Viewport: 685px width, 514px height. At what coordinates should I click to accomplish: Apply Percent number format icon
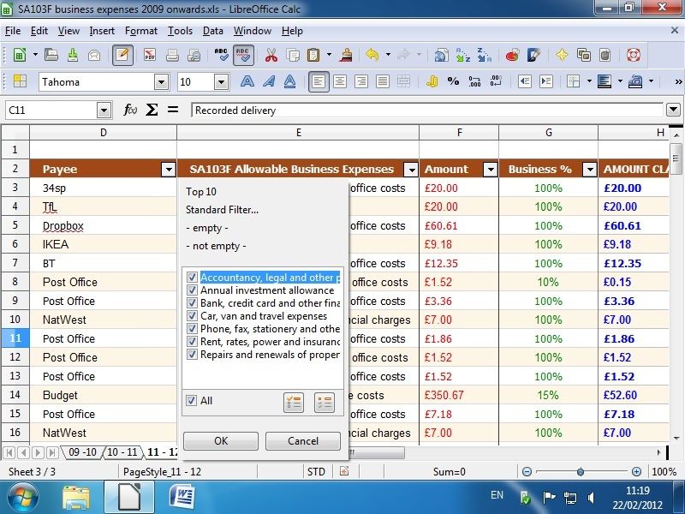pos(453,81)
